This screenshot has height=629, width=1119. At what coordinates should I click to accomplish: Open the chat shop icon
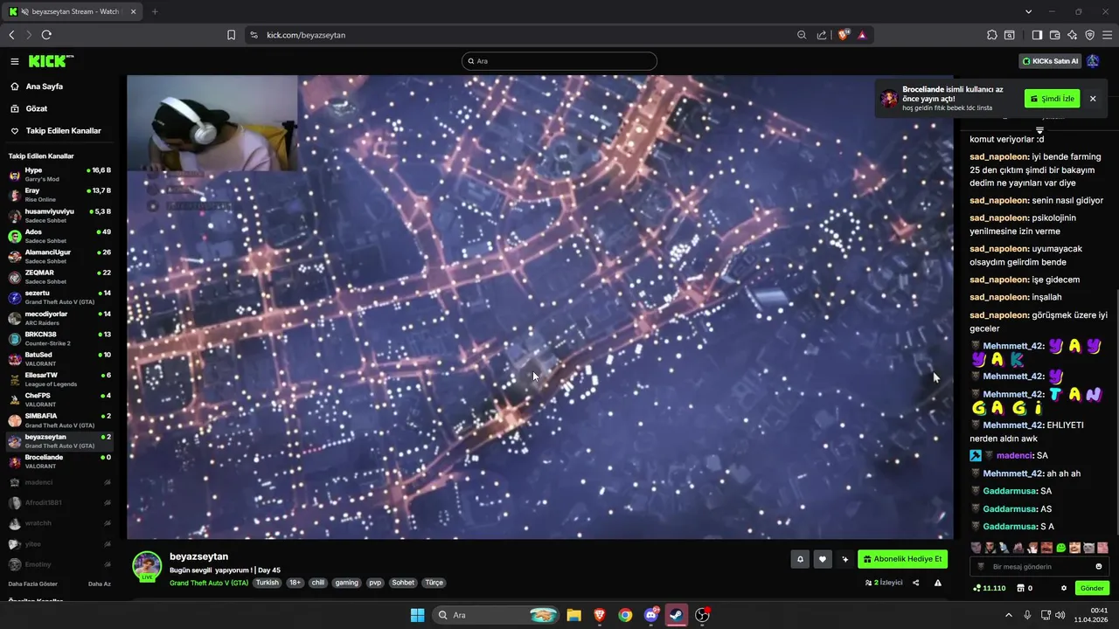click(x=1019, y=588)
